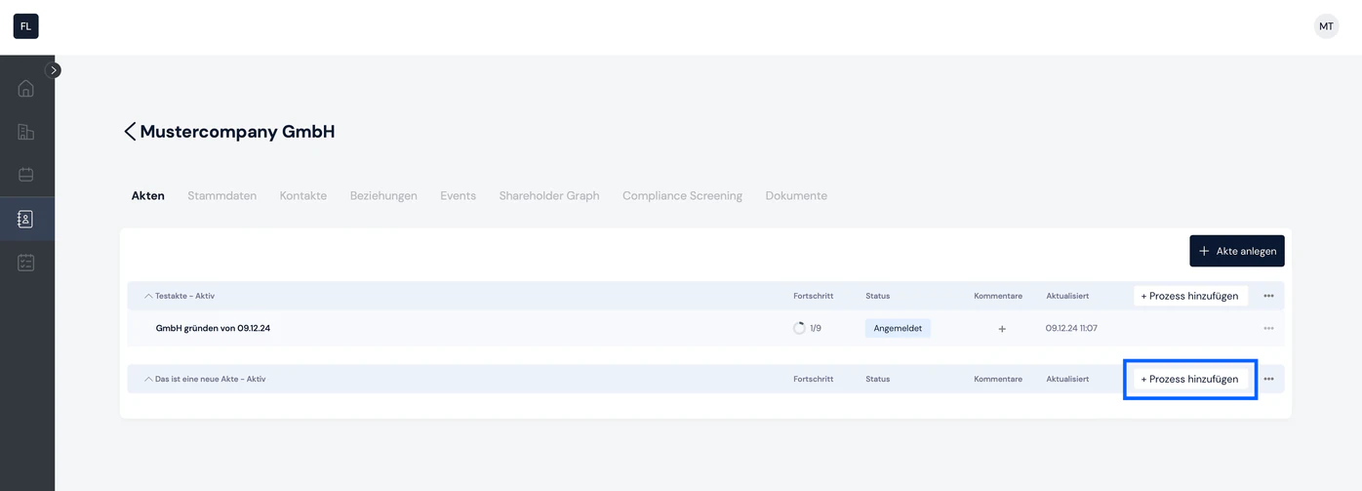Click the Akte anlegen button
The image size is (1362, 491).
(1237, 251)
